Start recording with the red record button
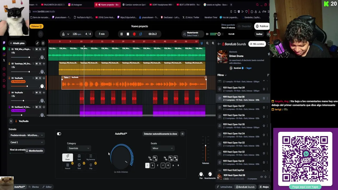This screenshot has width=338, height=190. point(134,34)
